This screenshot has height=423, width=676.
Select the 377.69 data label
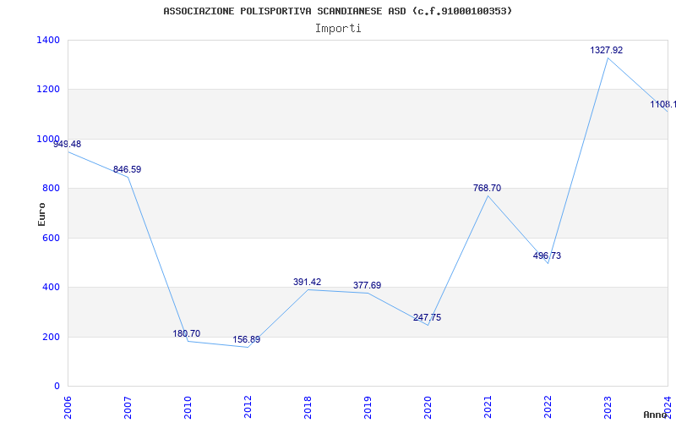pos(368,285)
